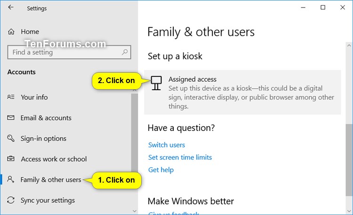The image size is (353, 215).
Task: Open Sync your settings page
Action: point(48,200)
